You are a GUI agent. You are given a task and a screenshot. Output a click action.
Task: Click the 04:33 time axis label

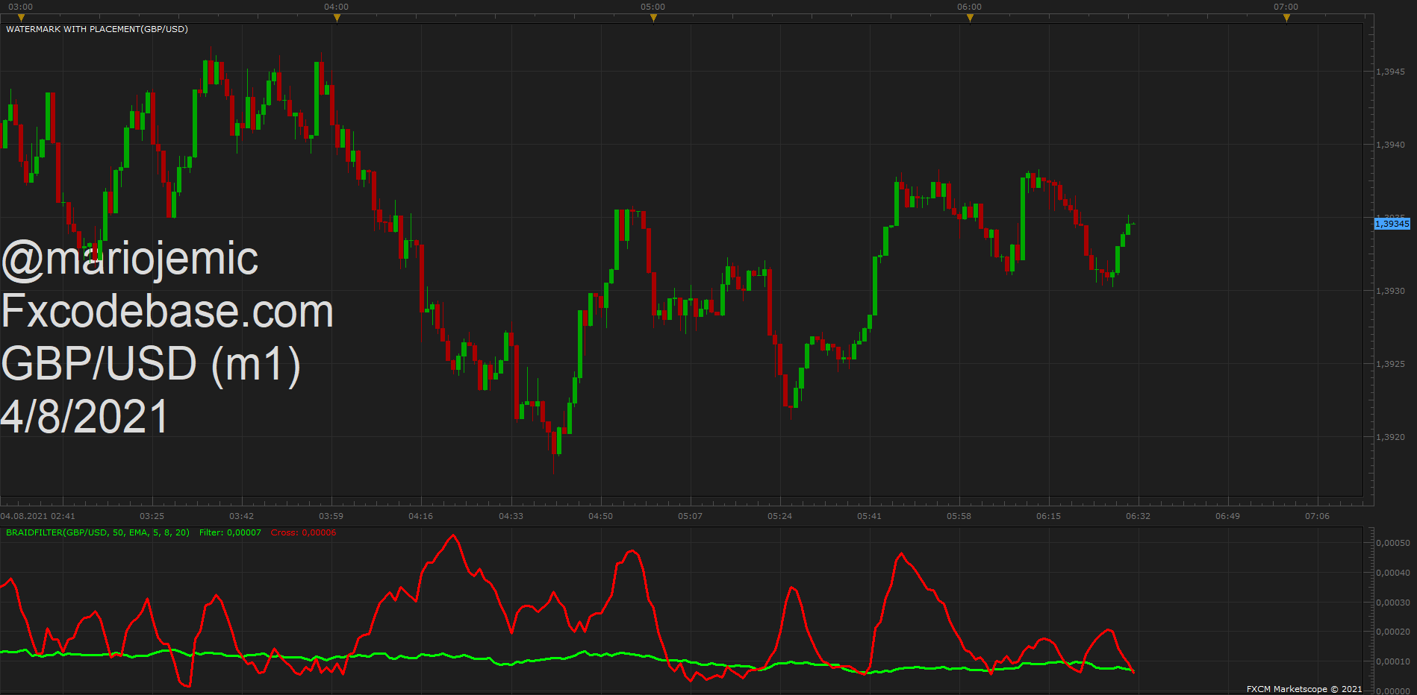[x=511, y=516]
